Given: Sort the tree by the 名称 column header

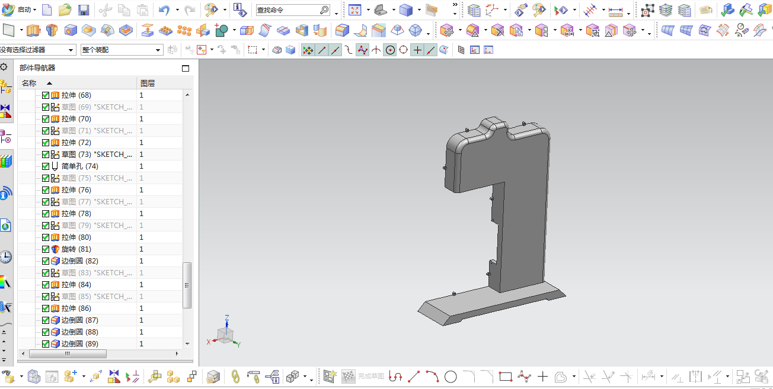Looking at the screenshot, I should 77,83.
